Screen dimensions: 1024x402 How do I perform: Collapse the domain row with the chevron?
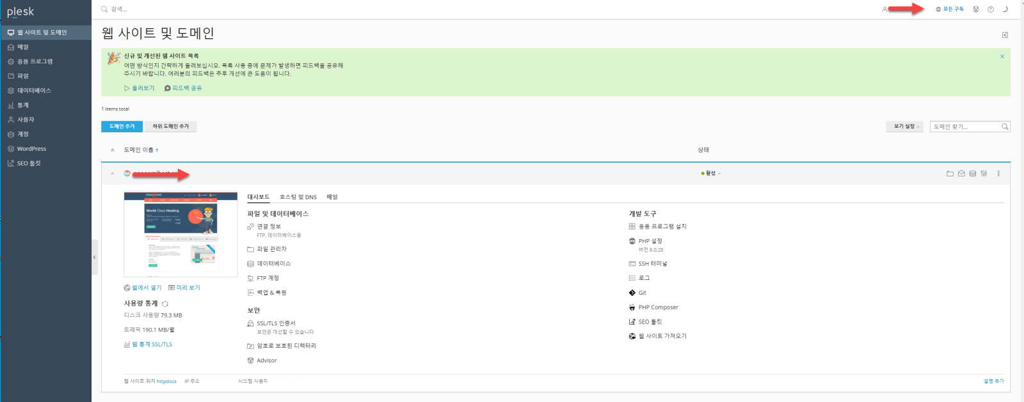[113, 173]
